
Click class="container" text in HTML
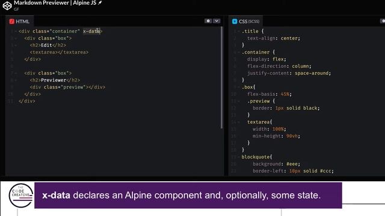click(x=56, y=31)
